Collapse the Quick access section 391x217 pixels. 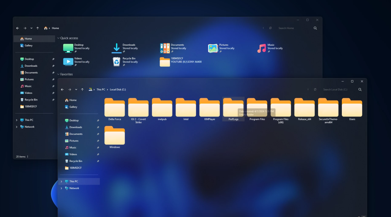[58, 38]
